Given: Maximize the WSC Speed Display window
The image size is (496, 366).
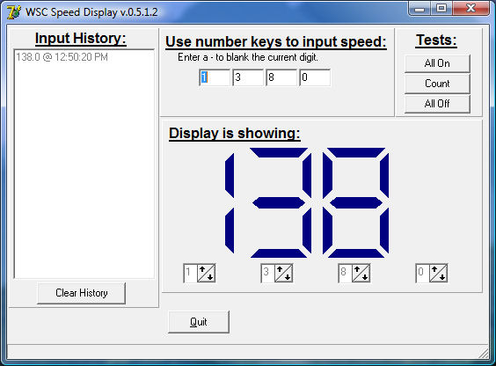Looking at the screenshot, I should click(x=441, y=9).
